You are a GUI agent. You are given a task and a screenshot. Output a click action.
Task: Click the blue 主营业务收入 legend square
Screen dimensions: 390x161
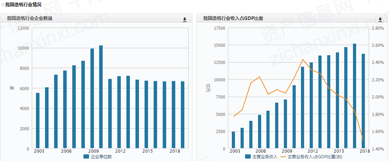pos(248,157)
